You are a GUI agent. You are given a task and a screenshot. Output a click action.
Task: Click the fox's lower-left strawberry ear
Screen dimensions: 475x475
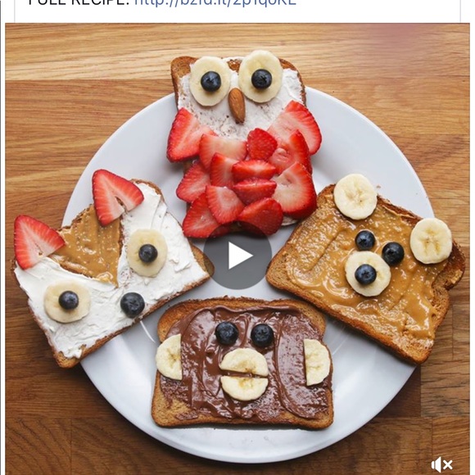[38, 242]
